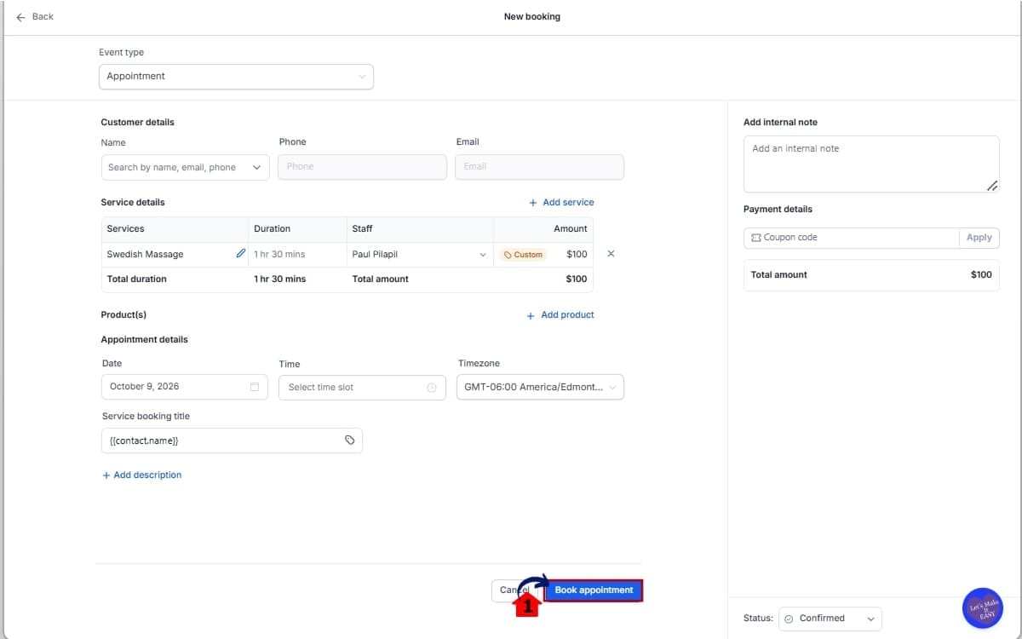Open the Status Confirmed dropdown
The width and height of the screenshot is (1022, 639).
(x=830, y=619)
